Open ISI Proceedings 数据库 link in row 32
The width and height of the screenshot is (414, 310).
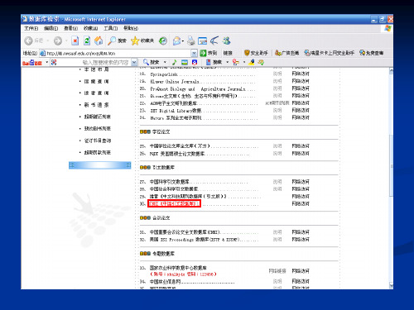(x=195, y=240)
